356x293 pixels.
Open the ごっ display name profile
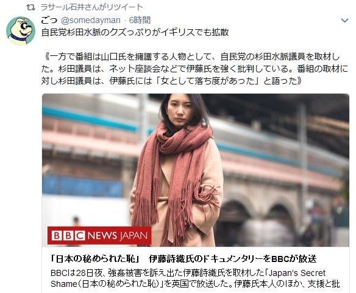point(49,21)
